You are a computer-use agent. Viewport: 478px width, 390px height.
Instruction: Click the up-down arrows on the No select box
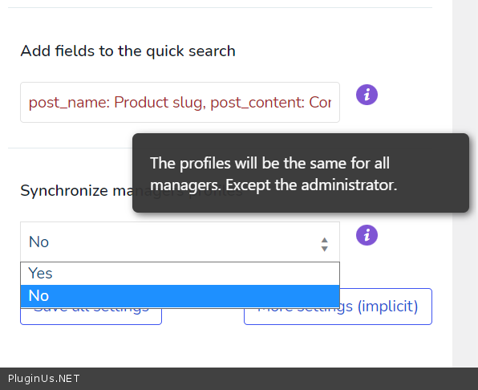324,245
